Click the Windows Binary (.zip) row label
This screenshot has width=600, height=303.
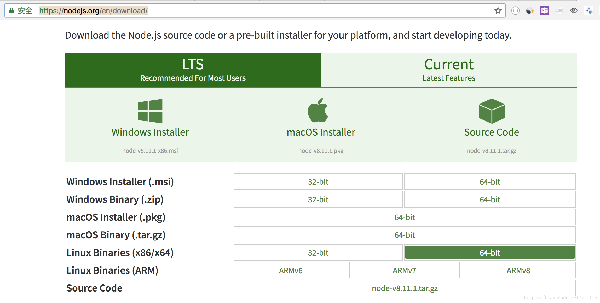115,199
